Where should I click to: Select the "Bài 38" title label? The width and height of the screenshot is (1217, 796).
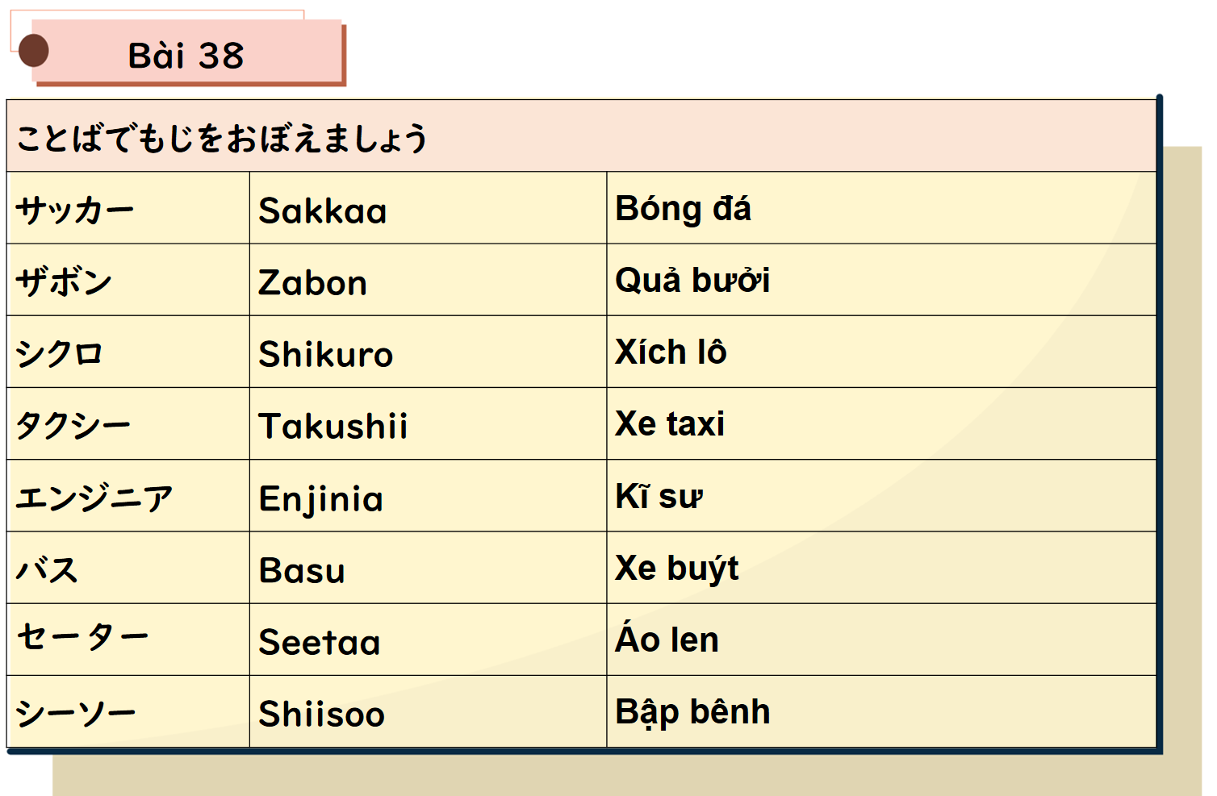[186, 56]
